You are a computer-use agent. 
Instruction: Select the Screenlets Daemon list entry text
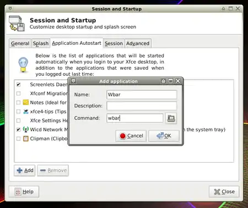click(x=49, y=85)
